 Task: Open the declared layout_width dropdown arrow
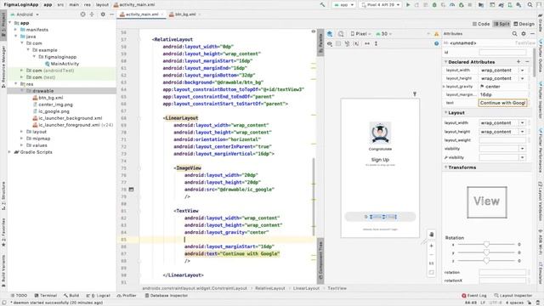[522, 70]
